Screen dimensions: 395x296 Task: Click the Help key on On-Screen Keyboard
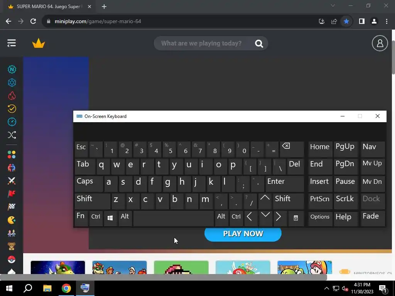click(346, 218)
